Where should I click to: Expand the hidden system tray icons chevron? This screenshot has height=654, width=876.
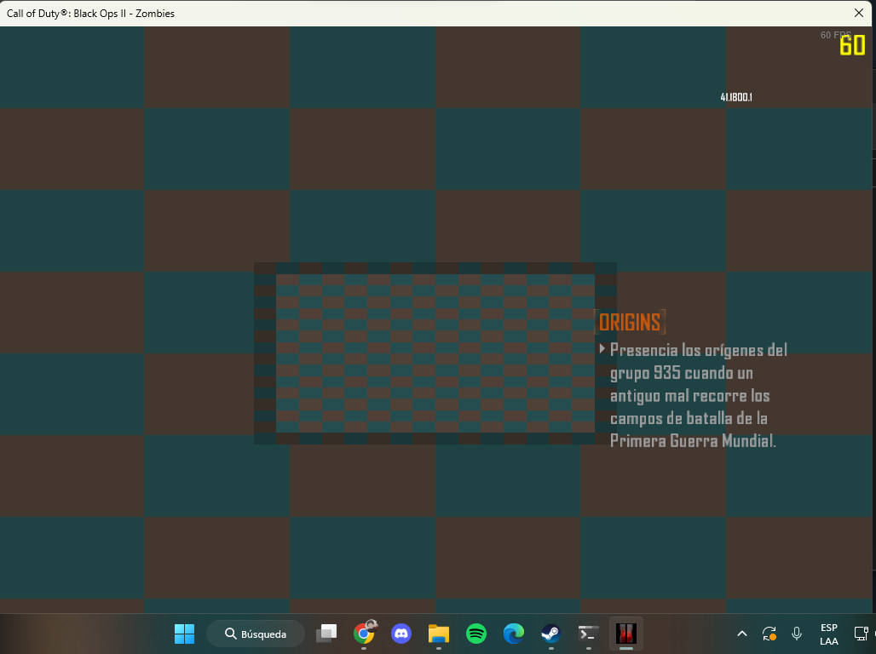pos(742,634)
